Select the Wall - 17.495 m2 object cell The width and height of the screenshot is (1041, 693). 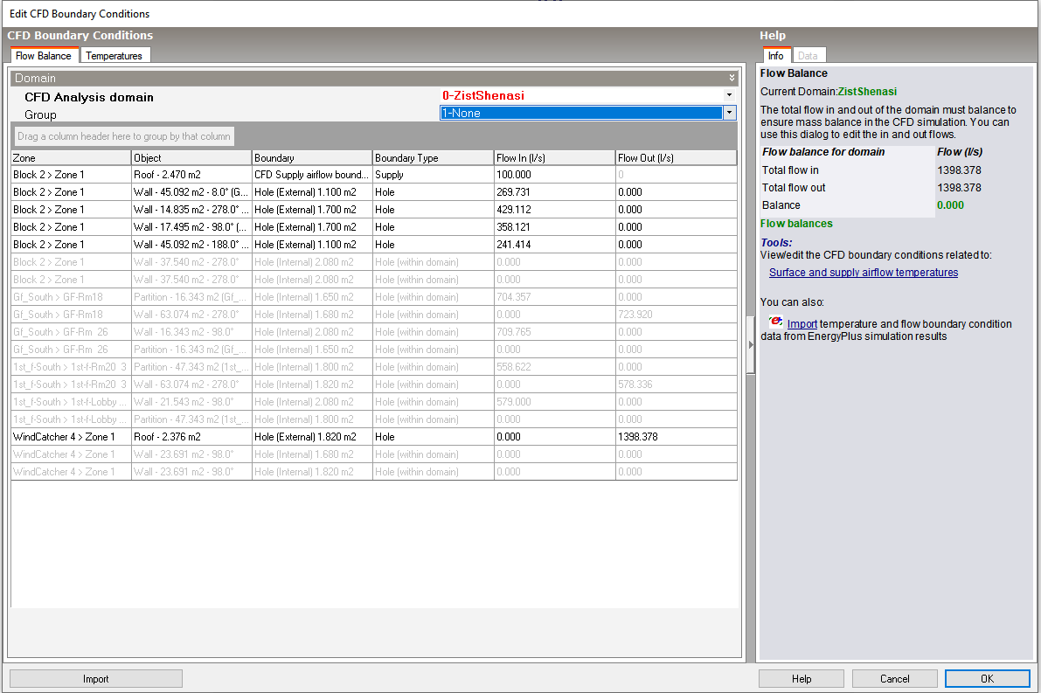(x=192, y=227)
